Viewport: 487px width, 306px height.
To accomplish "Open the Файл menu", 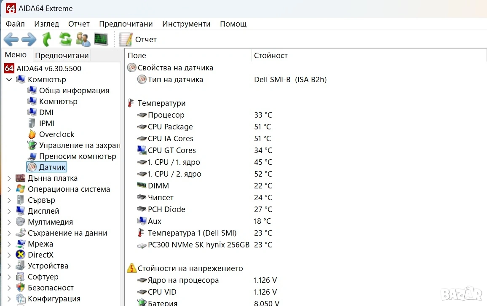I will 15,24.
